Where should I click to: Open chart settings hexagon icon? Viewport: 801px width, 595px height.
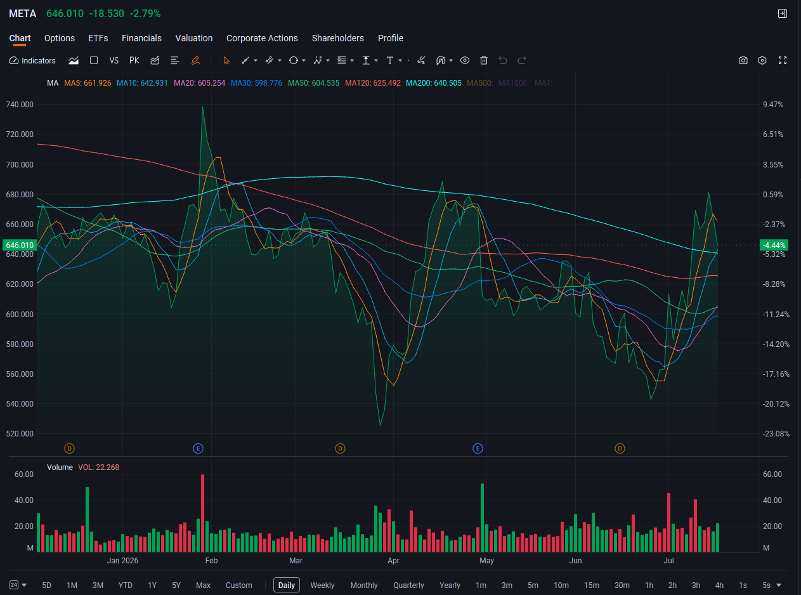(762, 60)
